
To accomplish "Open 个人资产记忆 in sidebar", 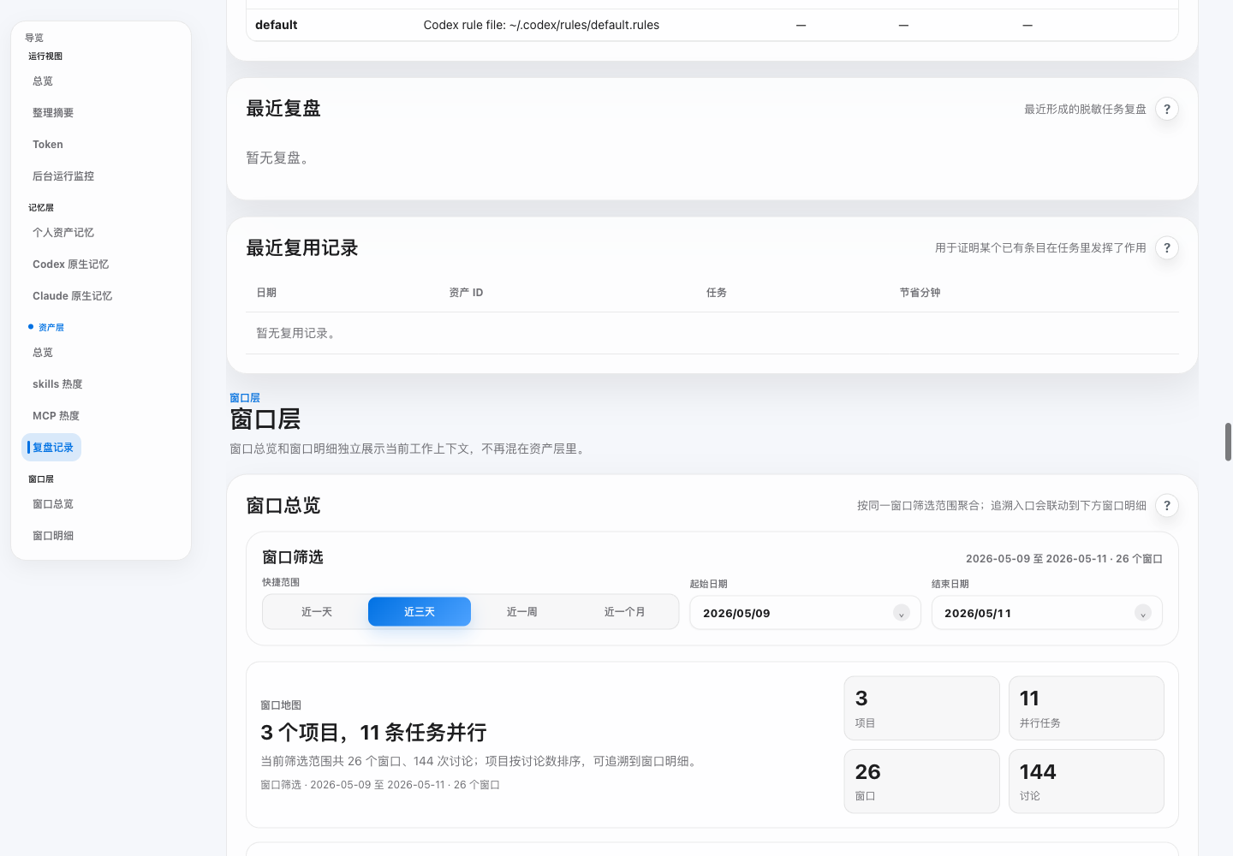I will [63, 233].
